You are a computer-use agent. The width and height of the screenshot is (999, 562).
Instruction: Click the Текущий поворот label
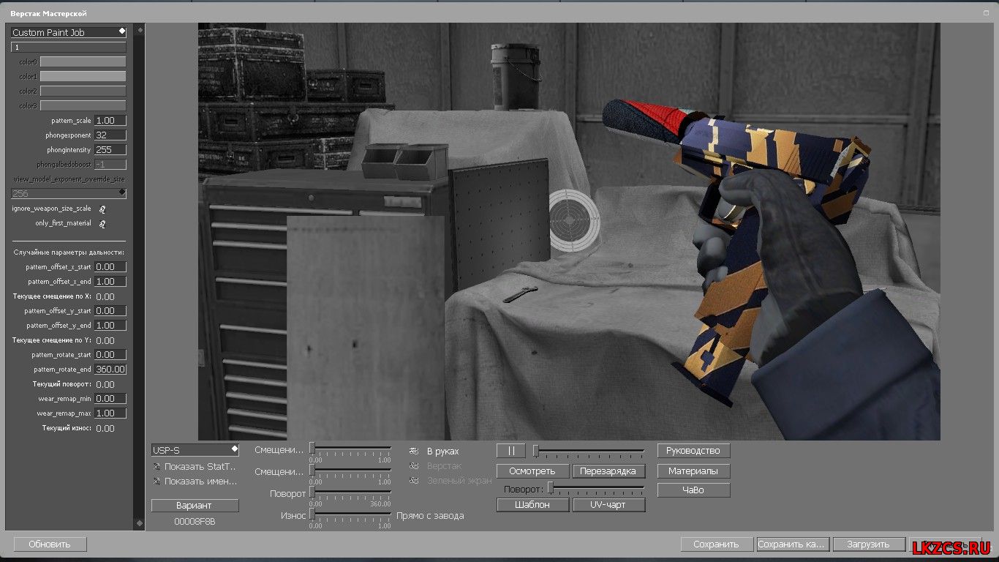pos(62,384)
